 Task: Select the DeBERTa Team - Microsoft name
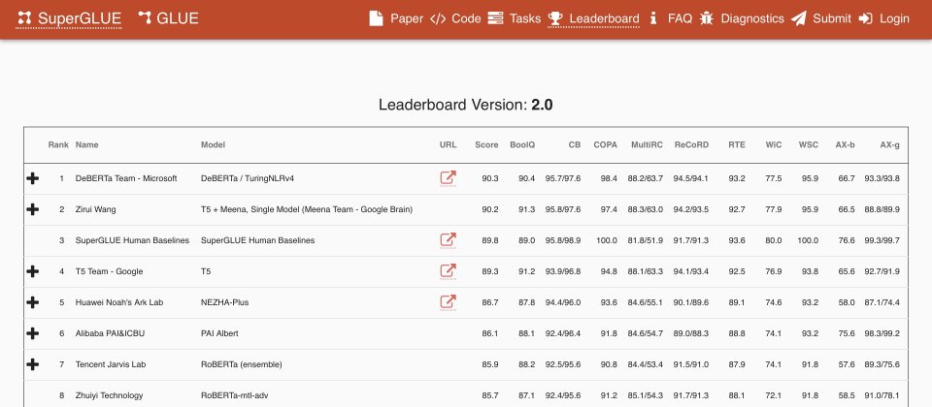[x=126, y=178]
